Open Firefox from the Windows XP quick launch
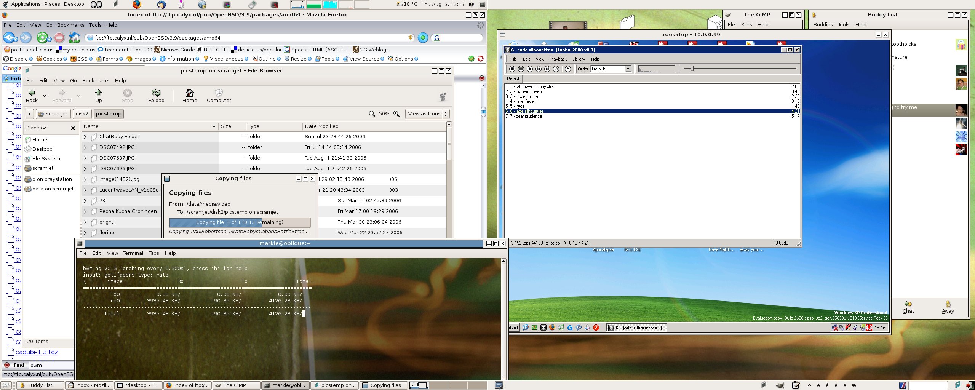975x390 pixels. [x=552, y=328]
